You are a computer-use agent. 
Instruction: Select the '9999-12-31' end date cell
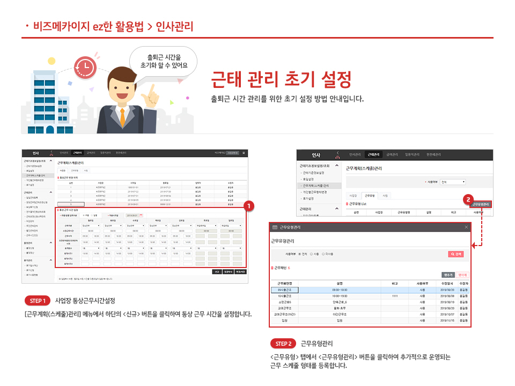[166, 204]
